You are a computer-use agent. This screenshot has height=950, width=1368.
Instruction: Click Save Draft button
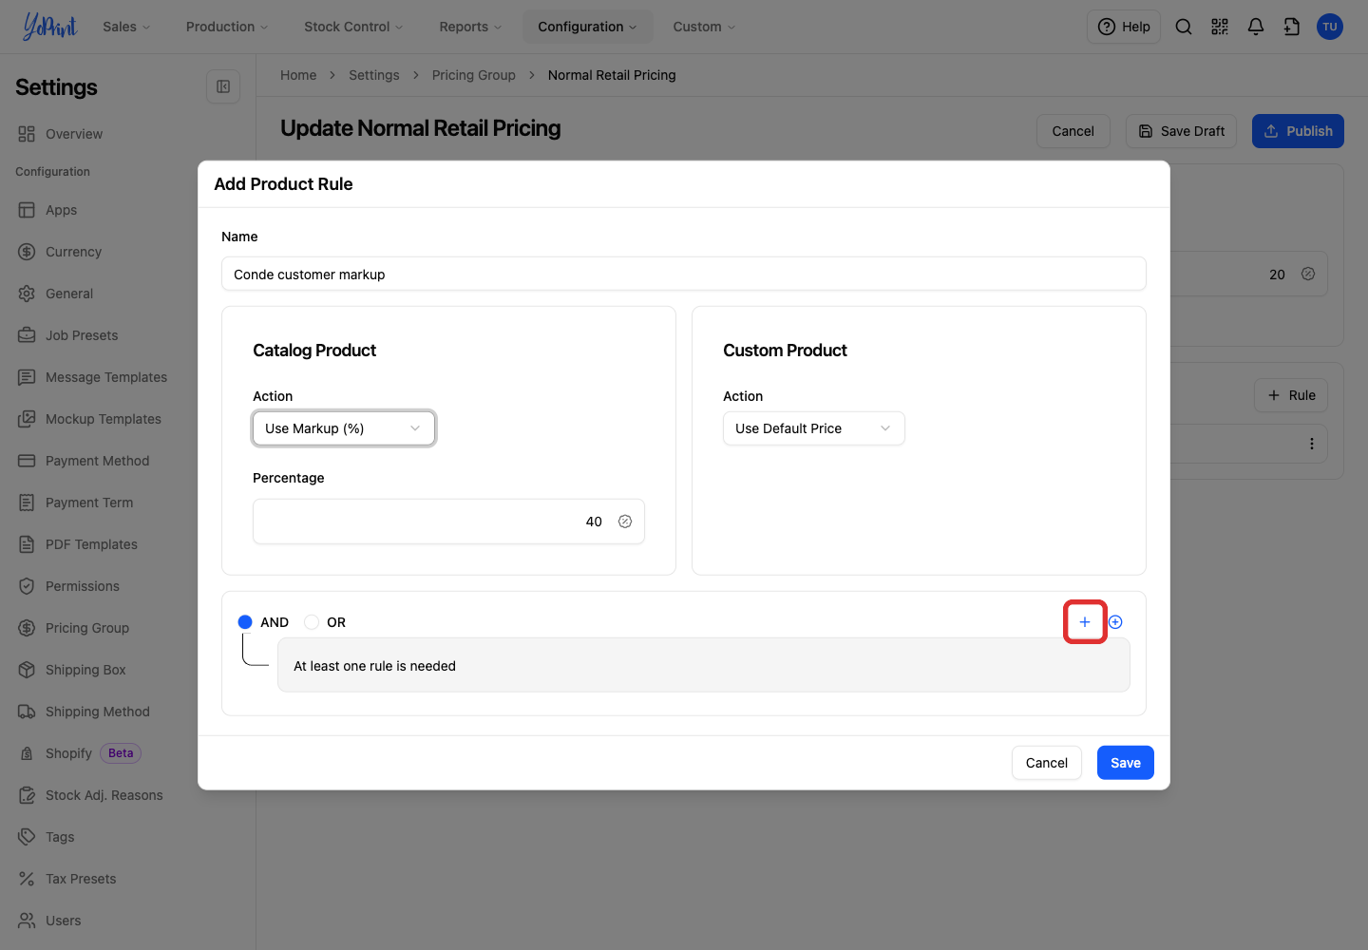click(x=1181, y=131)
